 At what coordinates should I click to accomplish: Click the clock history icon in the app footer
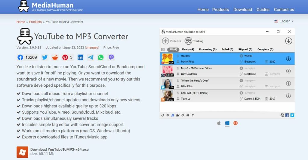pos(183,115)
